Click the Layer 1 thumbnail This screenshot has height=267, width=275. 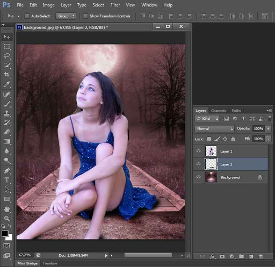(211, 151)
